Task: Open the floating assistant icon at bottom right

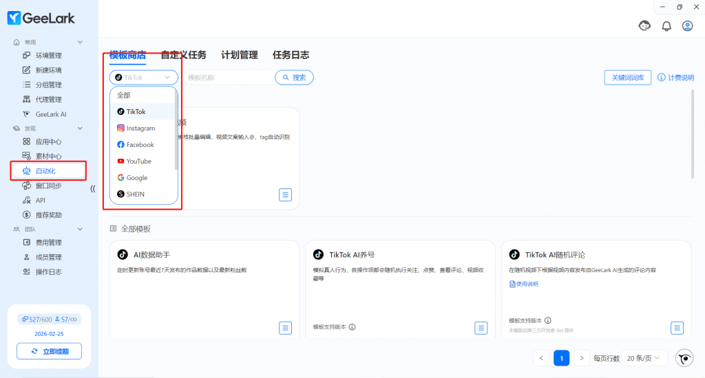Action: pyautogui.click(x=684, y=358)
